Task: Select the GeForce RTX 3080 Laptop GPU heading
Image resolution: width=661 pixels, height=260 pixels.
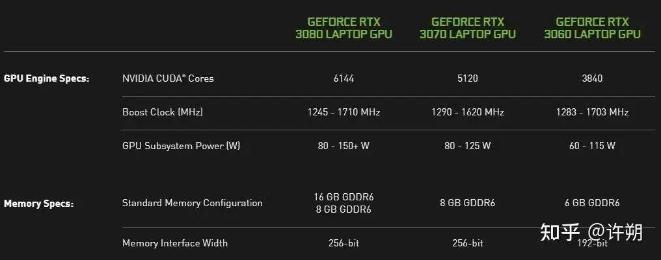Action: coord(344,28)
